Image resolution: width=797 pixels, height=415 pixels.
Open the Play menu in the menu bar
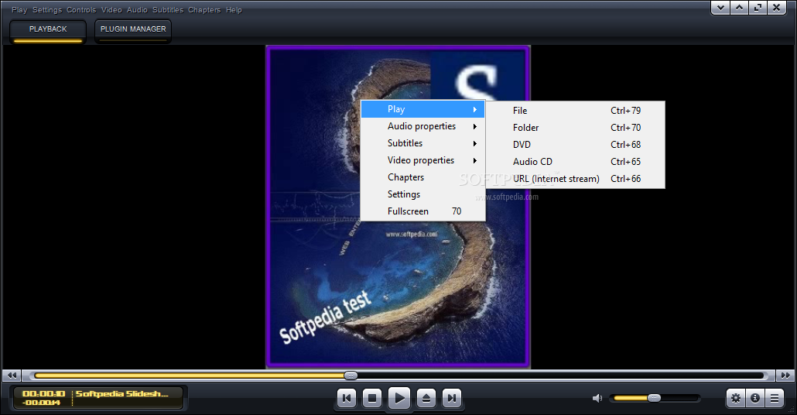[19, 9]
